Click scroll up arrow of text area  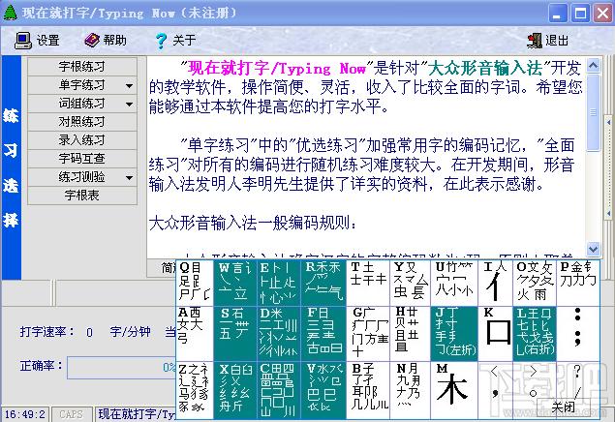(x=593, y=66)
